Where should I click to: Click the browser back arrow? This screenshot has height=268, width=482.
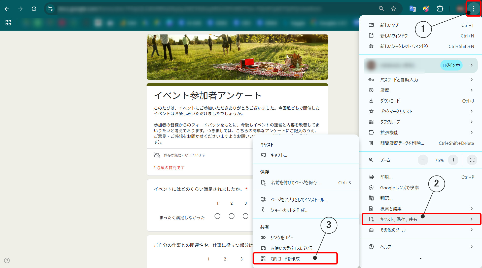coord(7,9)
